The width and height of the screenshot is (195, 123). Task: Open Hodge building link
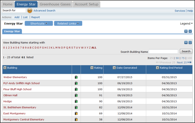7,101
